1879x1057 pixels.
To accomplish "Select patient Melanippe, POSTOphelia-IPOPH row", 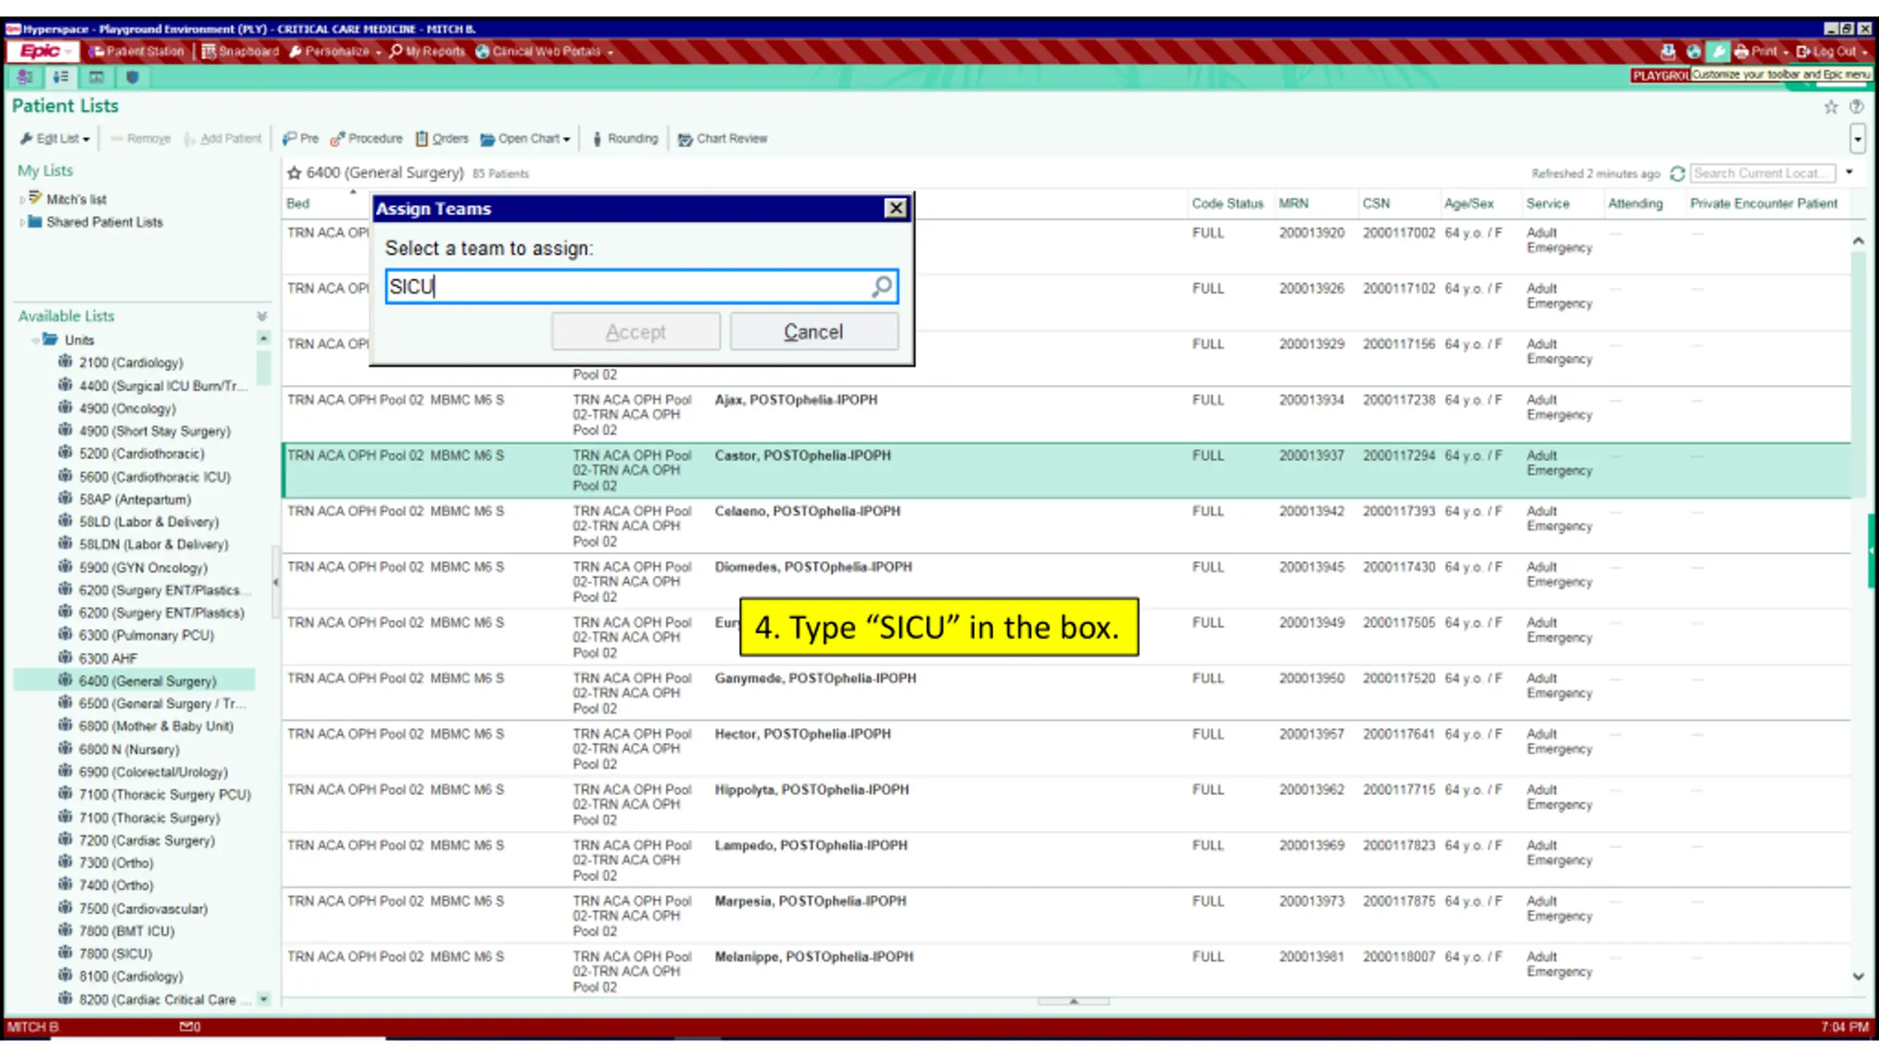I will click(x=1066, y=971).
